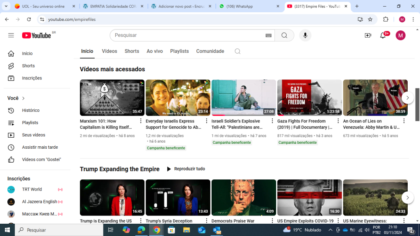This screenshot has width=420, height=236.
Task: Open the YouTube hamburger guide menu
Action: 11,35
